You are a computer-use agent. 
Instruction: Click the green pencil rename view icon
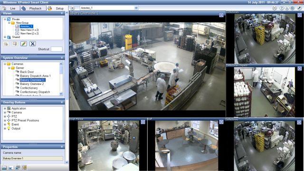(x=24, y=44)
